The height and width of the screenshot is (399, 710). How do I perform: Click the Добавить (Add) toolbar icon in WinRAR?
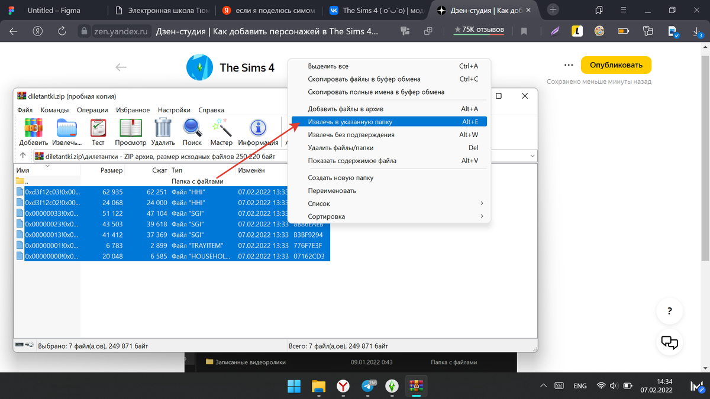click(33, 128)
